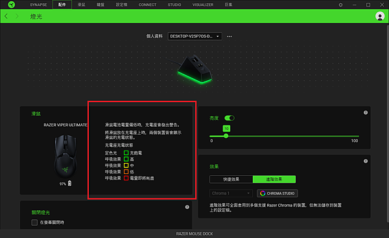Open the user account avatar

[380, 16]
